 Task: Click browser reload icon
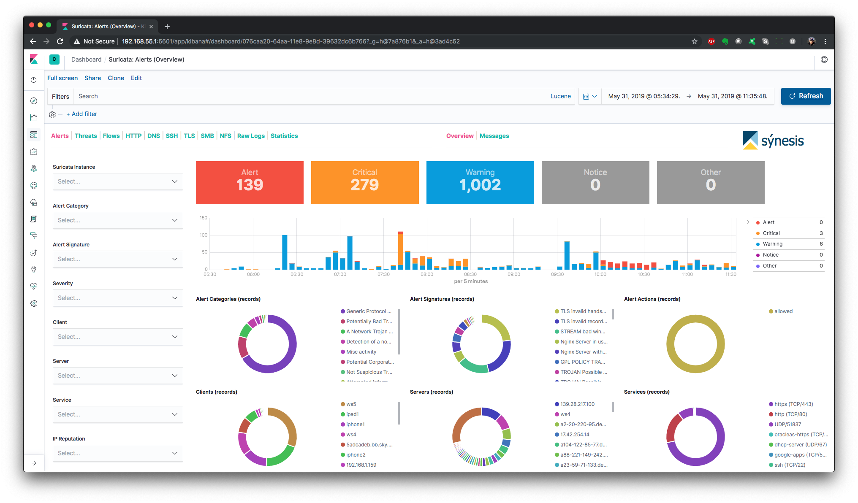tap(60, 41)
